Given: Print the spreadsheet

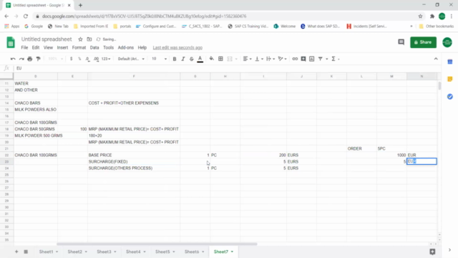Looking at the screenshot, I should coord(30,59).
